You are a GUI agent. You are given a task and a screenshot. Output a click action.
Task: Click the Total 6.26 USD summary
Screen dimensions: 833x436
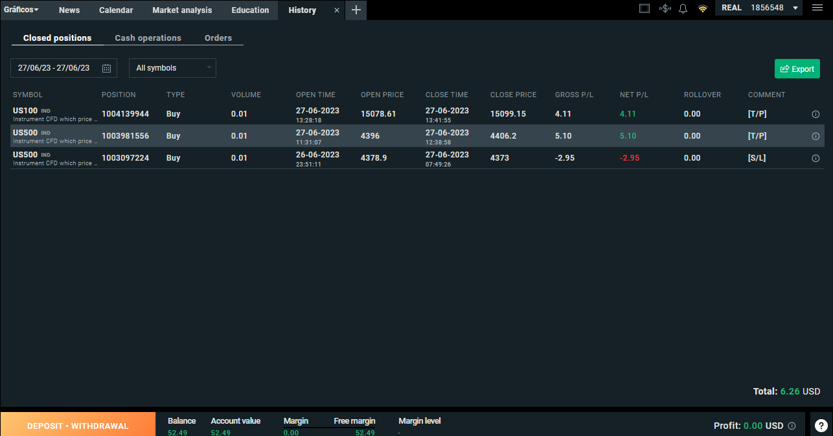[x=786, y=391]
